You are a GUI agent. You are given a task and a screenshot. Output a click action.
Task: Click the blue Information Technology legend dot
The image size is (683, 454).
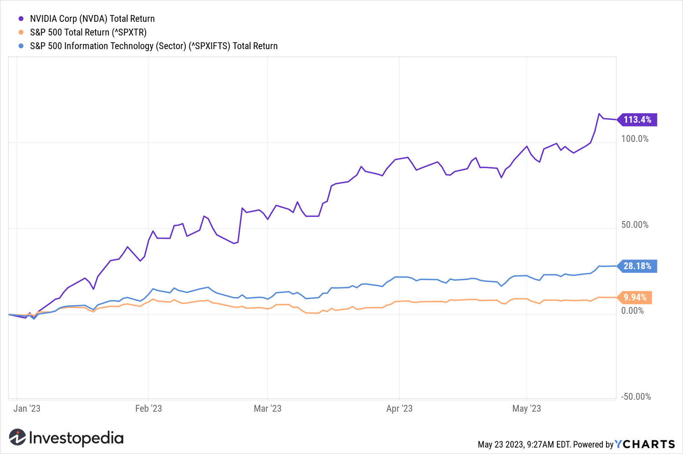(x=21, y=46)
